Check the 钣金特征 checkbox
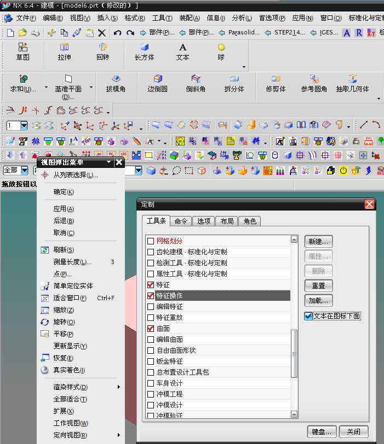384x444 pixels. 151,361
